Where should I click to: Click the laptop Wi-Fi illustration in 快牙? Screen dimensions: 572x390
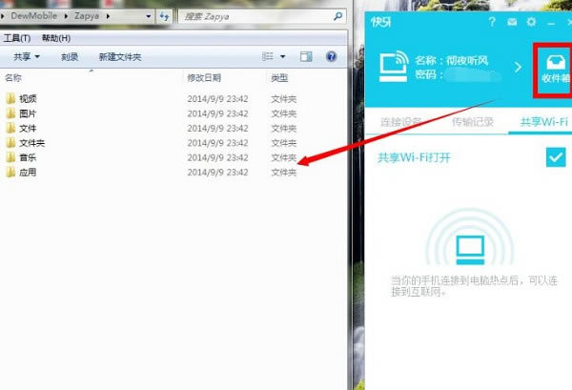470,237
